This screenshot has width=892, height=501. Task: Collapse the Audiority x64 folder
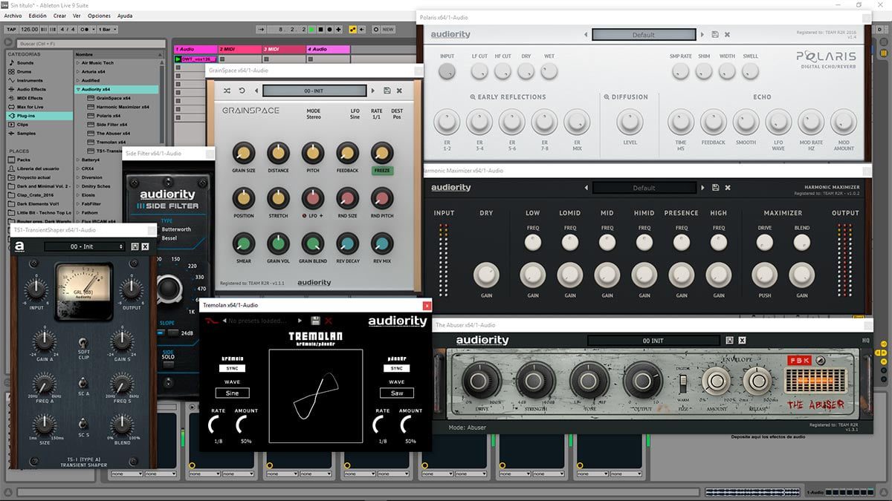tap(77, 90)
